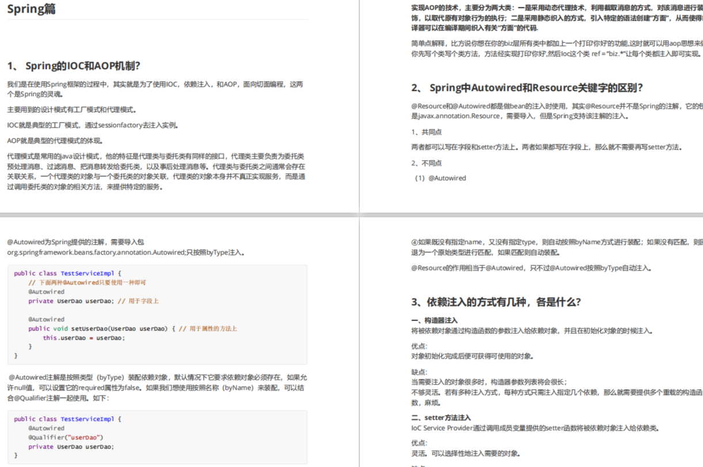Screen dimensions: 703x467
Task: Click bold paragraph starting "实现AOP的技术，主要分为两大类"
Action: tap(557, 18)
